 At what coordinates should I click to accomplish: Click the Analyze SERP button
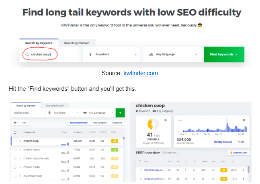tap(238, 153)
